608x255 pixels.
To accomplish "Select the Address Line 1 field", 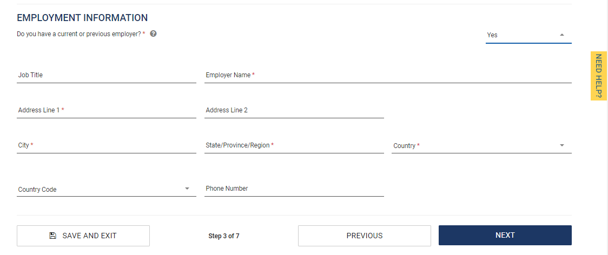I will [x=107, y=111].
